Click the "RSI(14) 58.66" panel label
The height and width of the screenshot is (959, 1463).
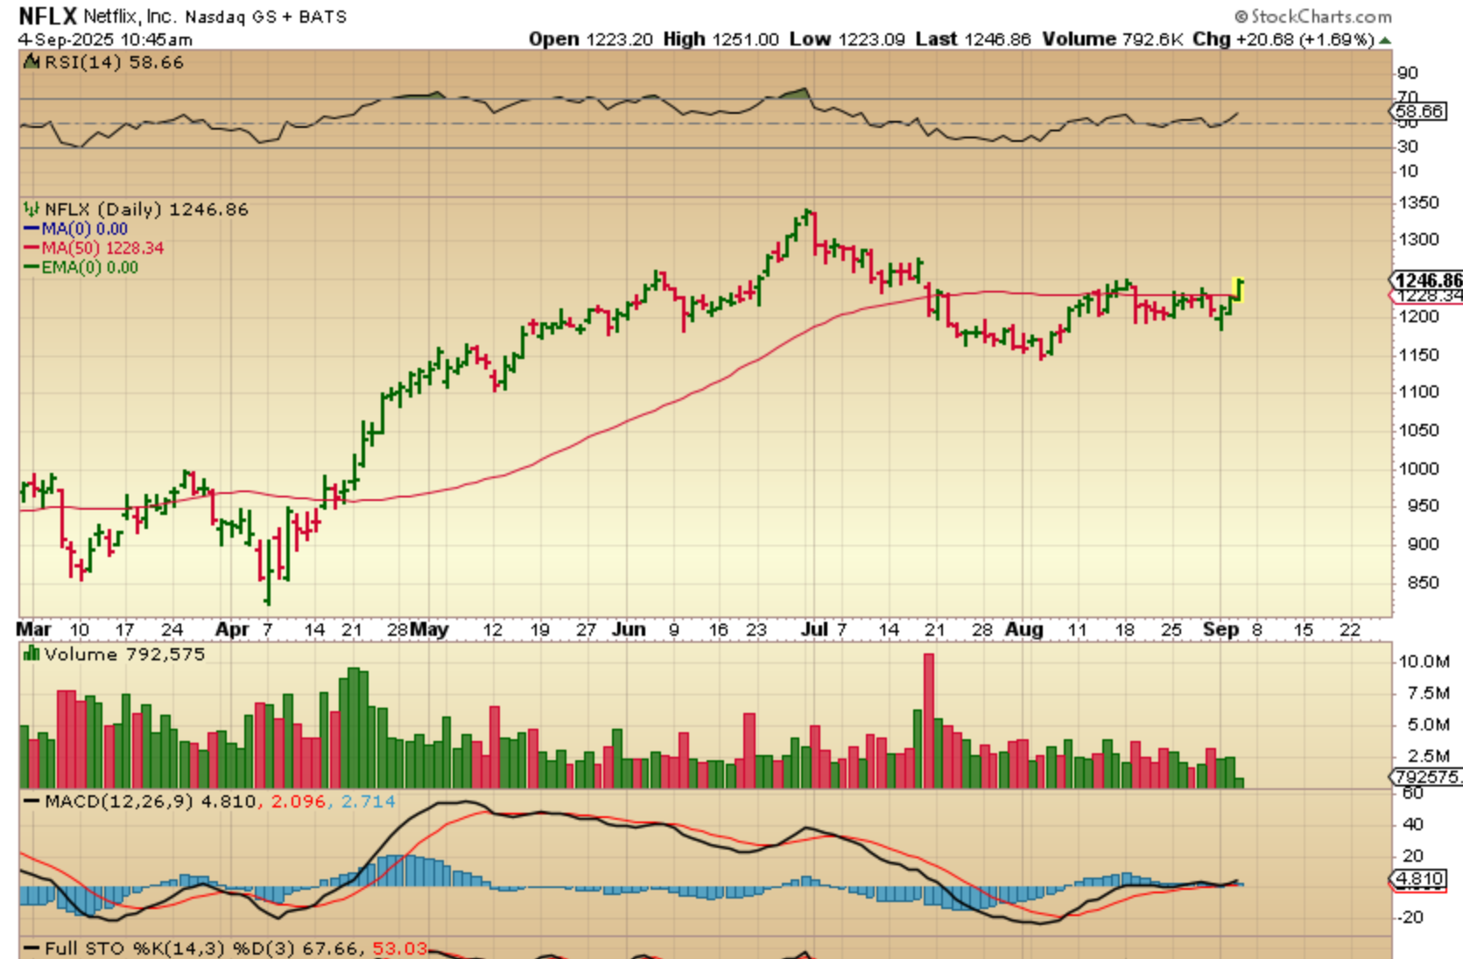(x=114, y=62)
